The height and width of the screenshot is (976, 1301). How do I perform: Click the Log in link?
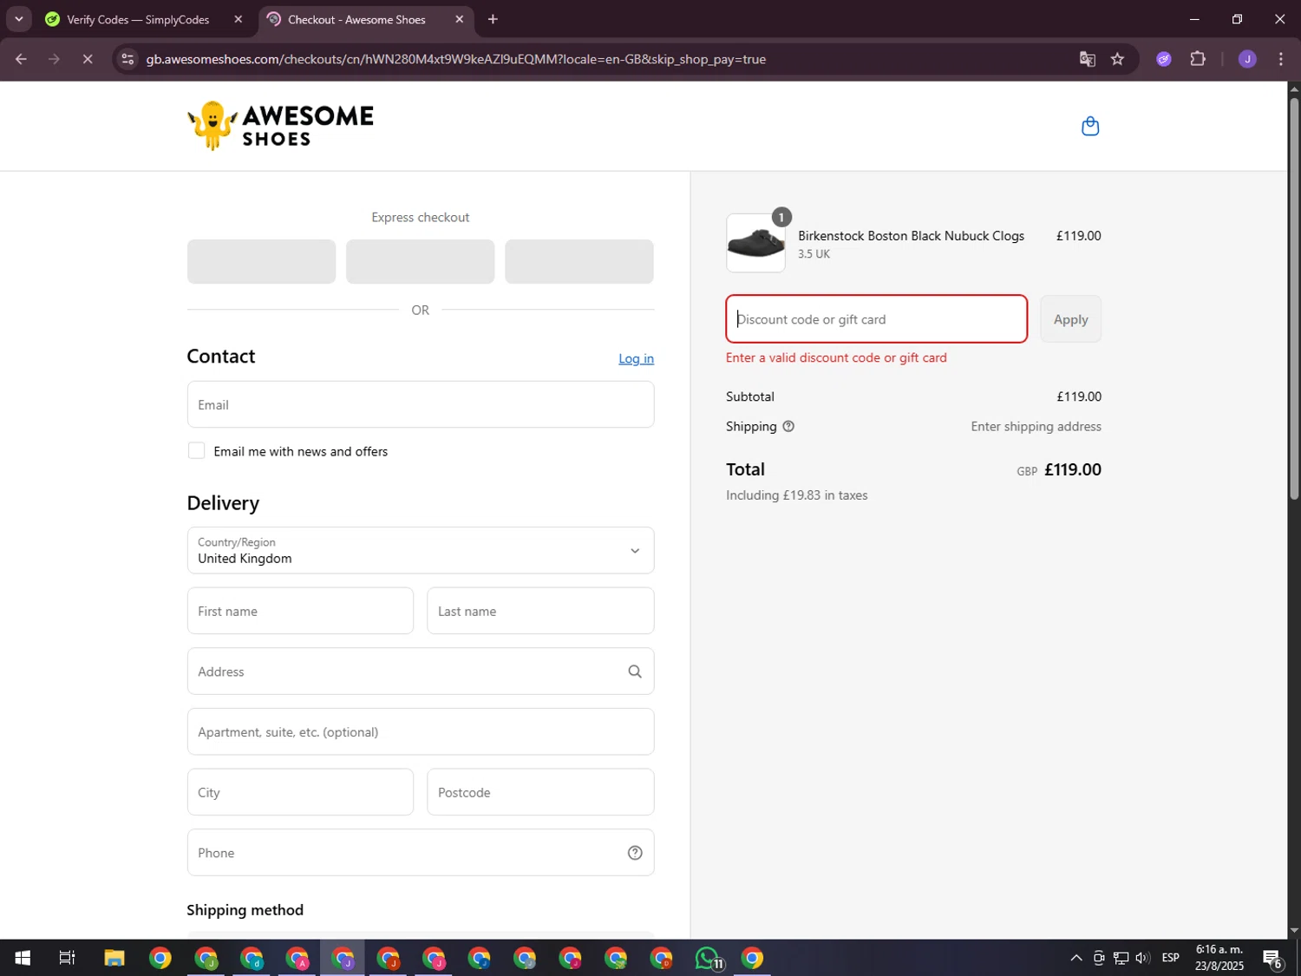click(636, 358)
